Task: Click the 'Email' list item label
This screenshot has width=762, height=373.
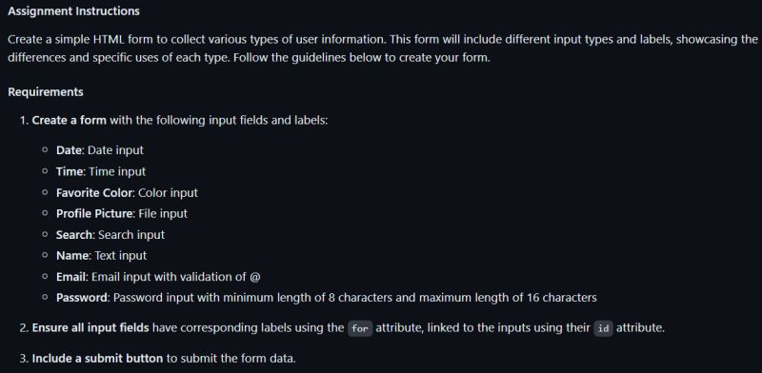Action: [x=71, y=277]
